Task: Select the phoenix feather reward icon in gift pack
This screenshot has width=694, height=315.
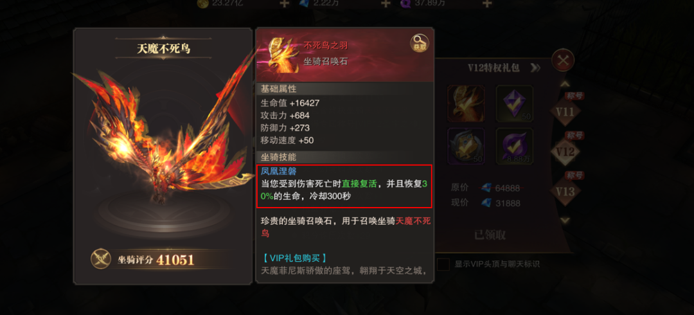Action: 466,104
